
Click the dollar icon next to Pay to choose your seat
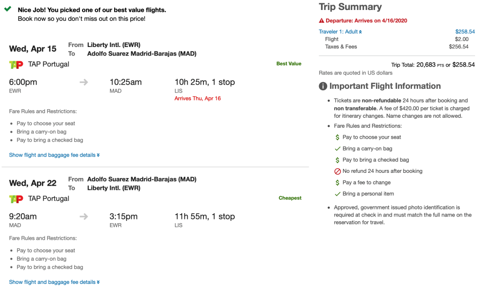[x=337, y=137]
